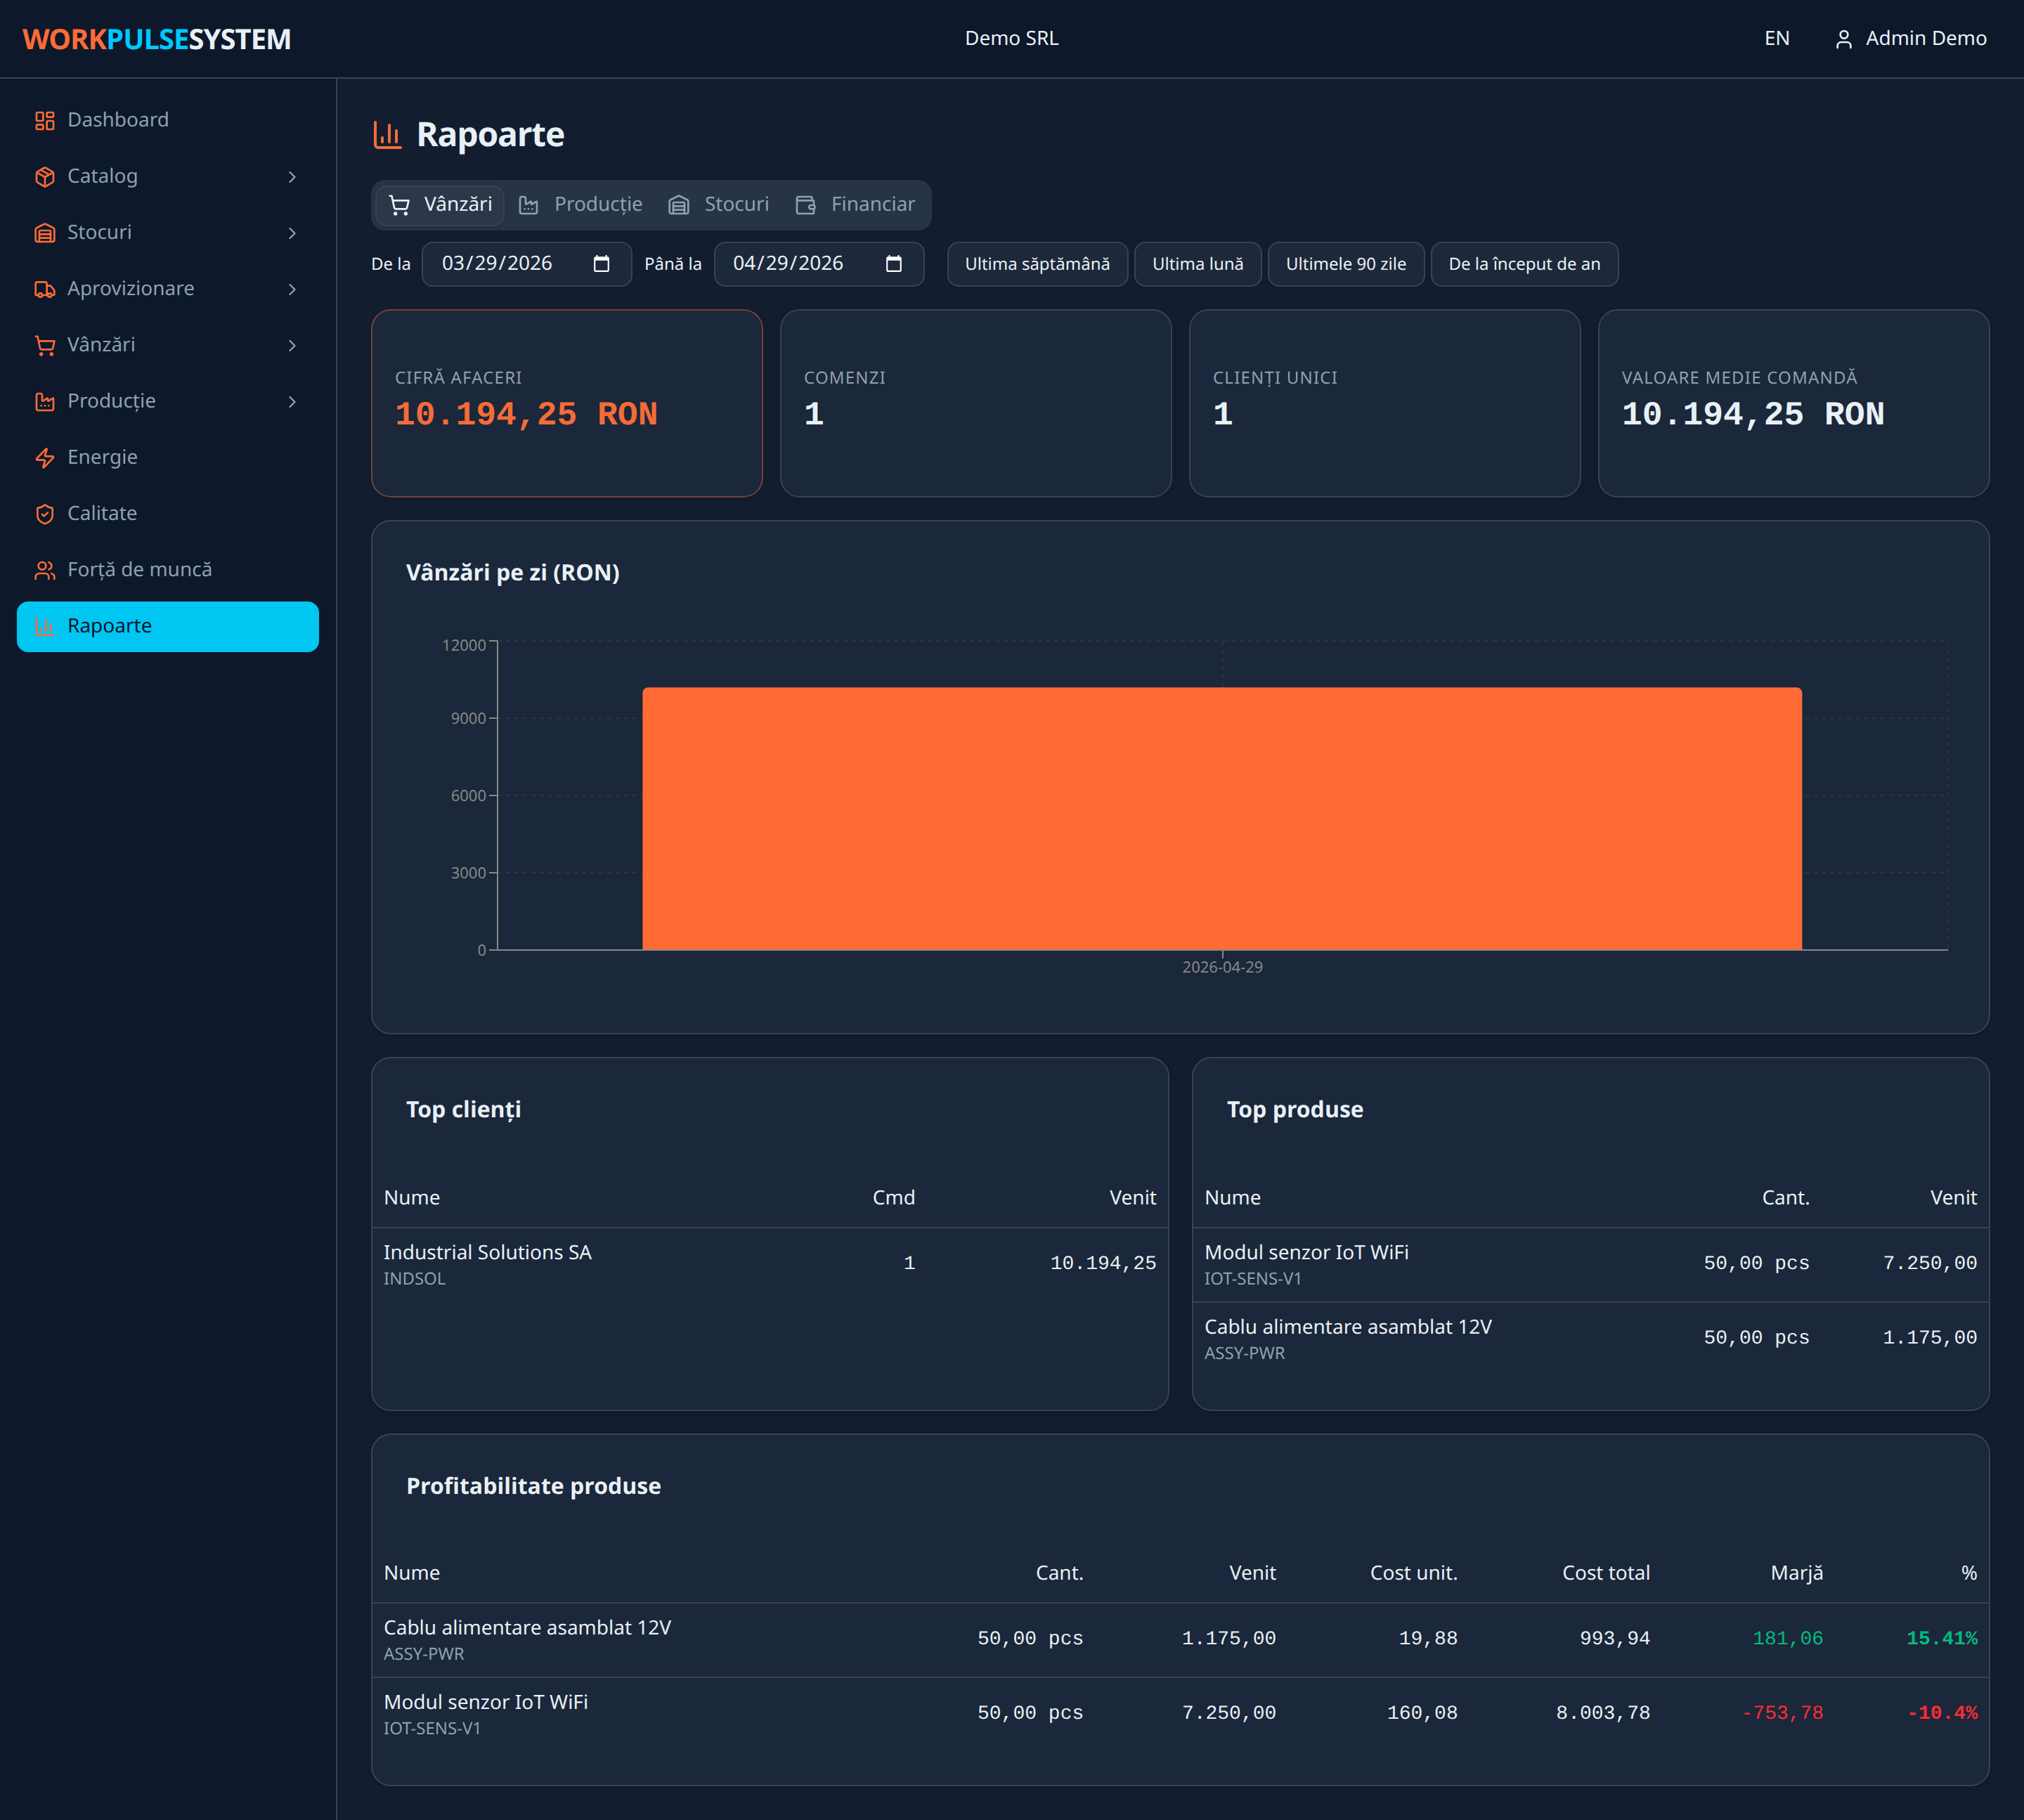Click Cablu alimentare asamblat 12V in Profitabilitate produse
The height and width of the screenshot is (1820, 2024).
click(527, 1628)
